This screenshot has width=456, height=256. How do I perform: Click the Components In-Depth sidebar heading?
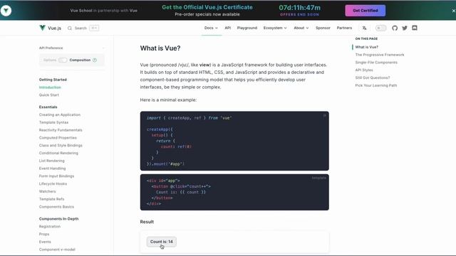click(x=58, y=219)
